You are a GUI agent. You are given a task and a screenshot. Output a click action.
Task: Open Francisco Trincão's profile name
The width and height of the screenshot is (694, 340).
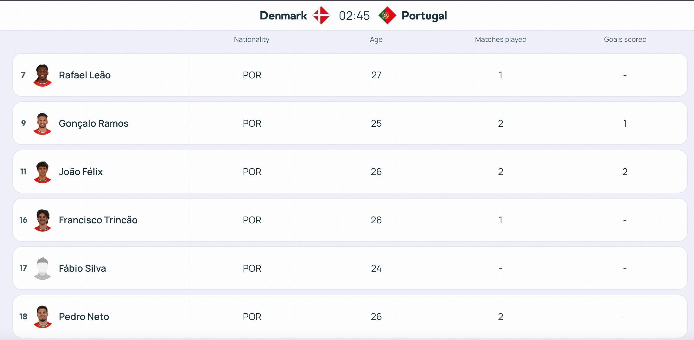[98, 220]
